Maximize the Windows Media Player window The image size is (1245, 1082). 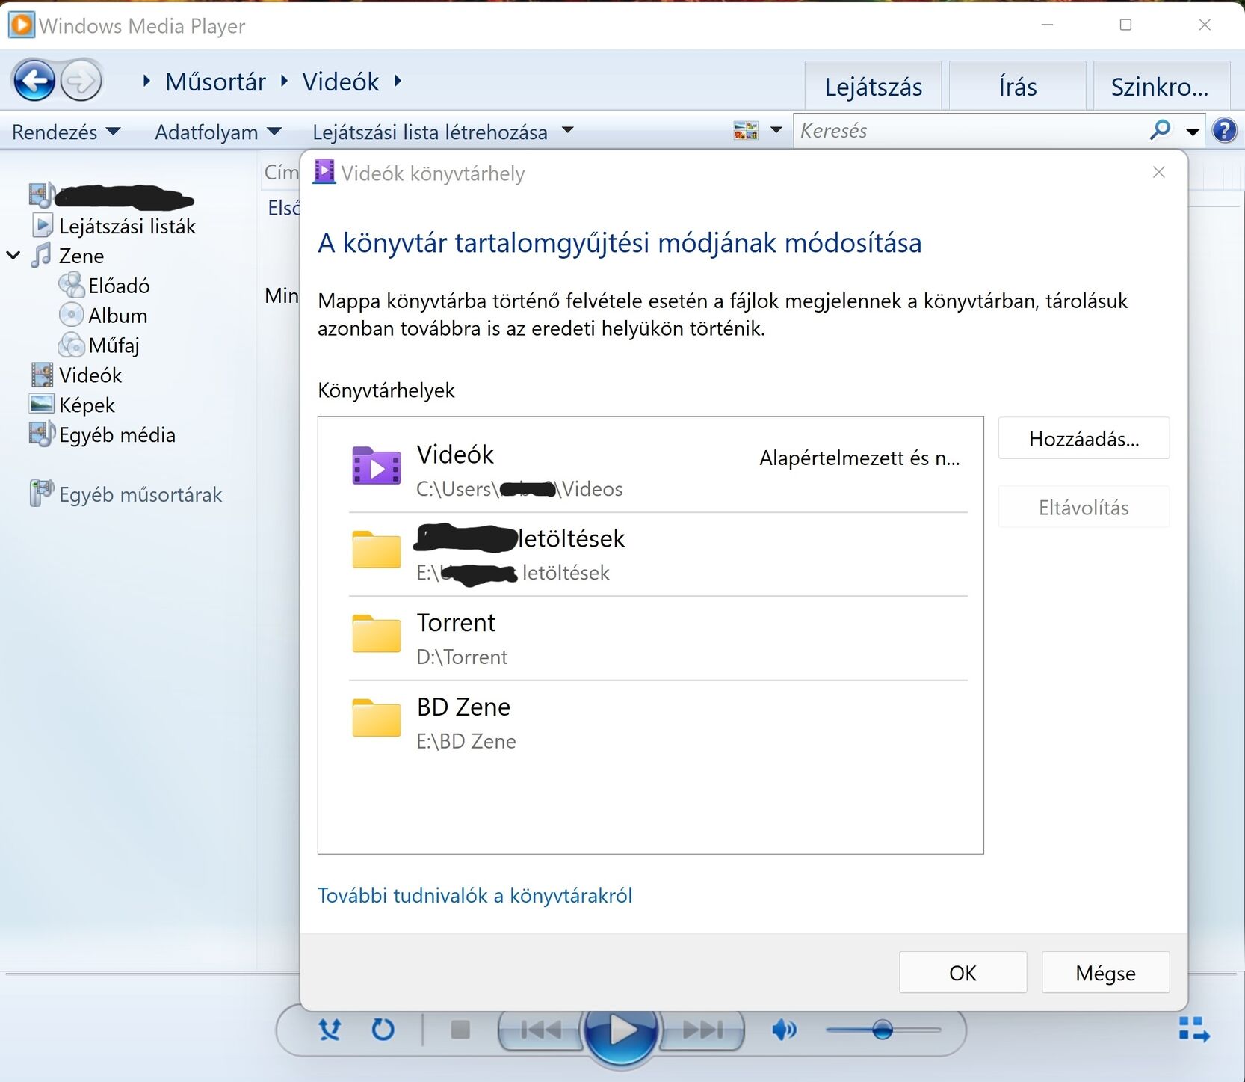click(x=1125, y=25)
